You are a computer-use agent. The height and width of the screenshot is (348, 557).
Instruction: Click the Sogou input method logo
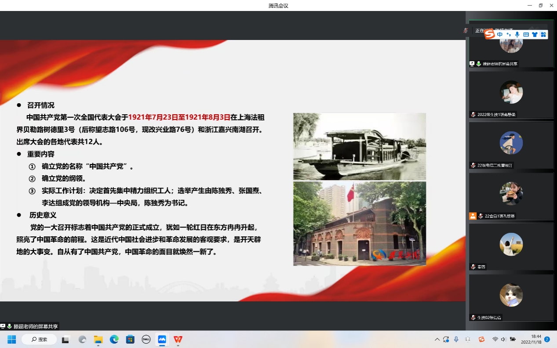pyautogui.click(x=490, y=34)
